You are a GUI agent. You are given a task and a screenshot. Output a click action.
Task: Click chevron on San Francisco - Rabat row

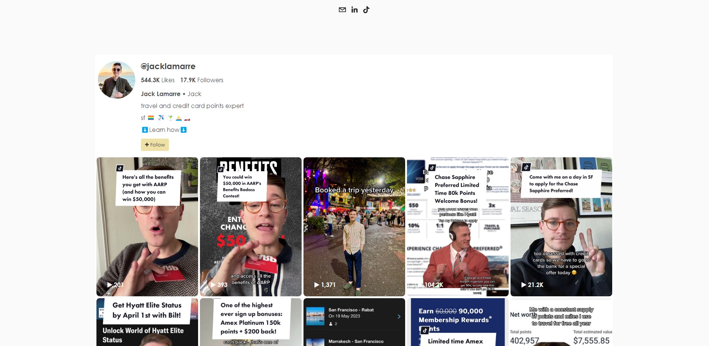[399, 316]
